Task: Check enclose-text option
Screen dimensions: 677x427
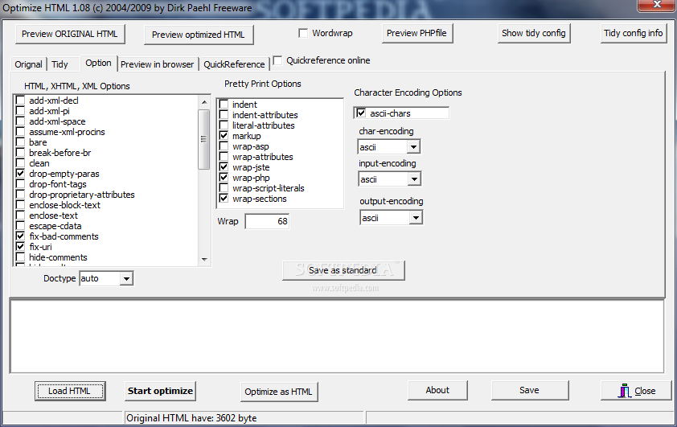Action: click(20, 216)
